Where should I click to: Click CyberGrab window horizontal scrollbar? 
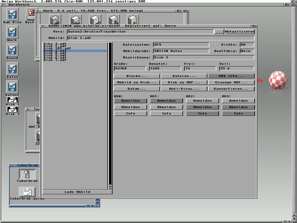coord(47,206)
